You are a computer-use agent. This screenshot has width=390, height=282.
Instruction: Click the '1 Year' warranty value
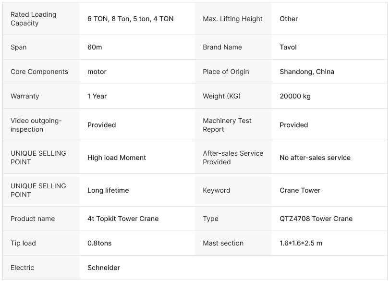pyautogui.click(x=97, y=96)
